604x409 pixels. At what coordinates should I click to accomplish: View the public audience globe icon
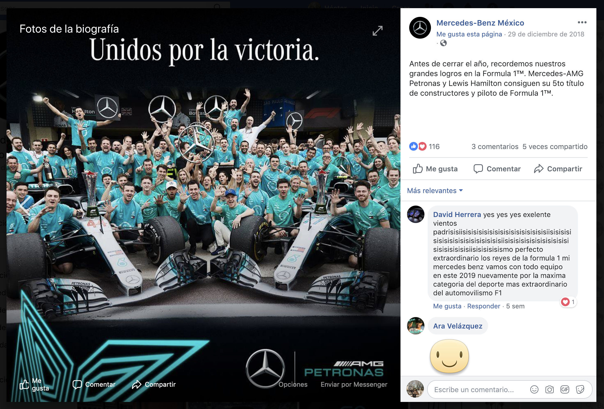click(443, 43)
